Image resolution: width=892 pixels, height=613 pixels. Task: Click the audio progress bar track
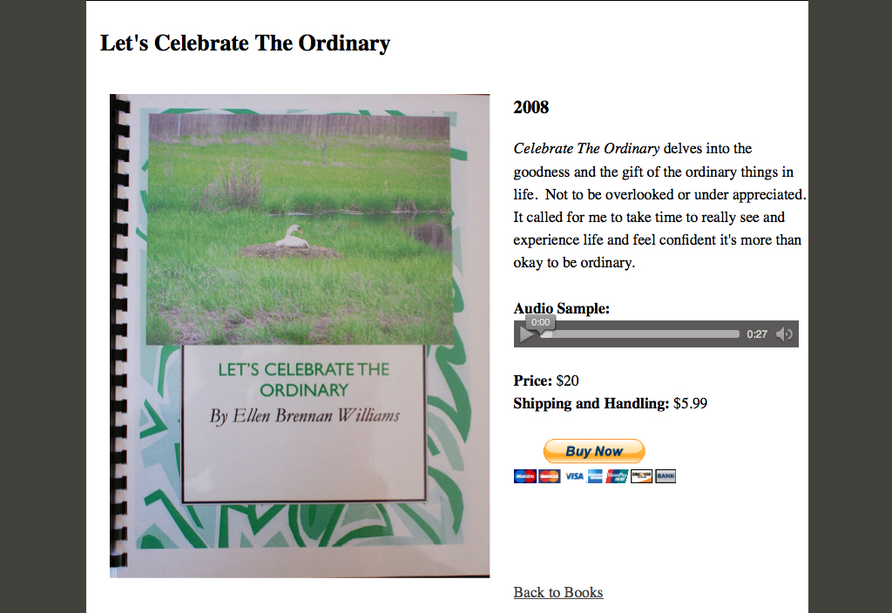tap(639, 334)
